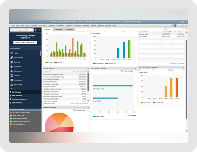Open Top Customers by Sales options arrow
Viewport: 197px width, 152px height.
134,68
